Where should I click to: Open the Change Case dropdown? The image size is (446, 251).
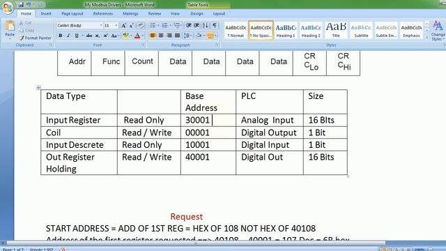(x=114, y=36)
